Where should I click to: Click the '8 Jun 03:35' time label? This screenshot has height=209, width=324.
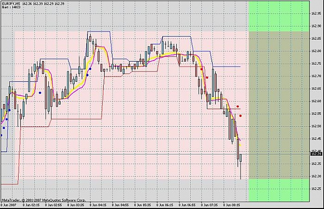(76, 205)
